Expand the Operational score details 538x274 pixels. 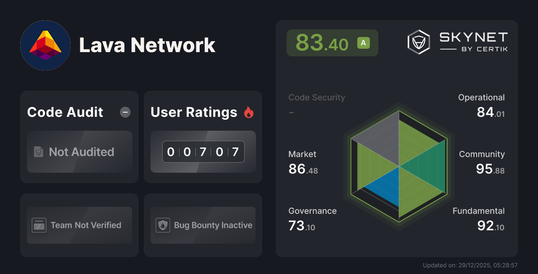[481, 104]
